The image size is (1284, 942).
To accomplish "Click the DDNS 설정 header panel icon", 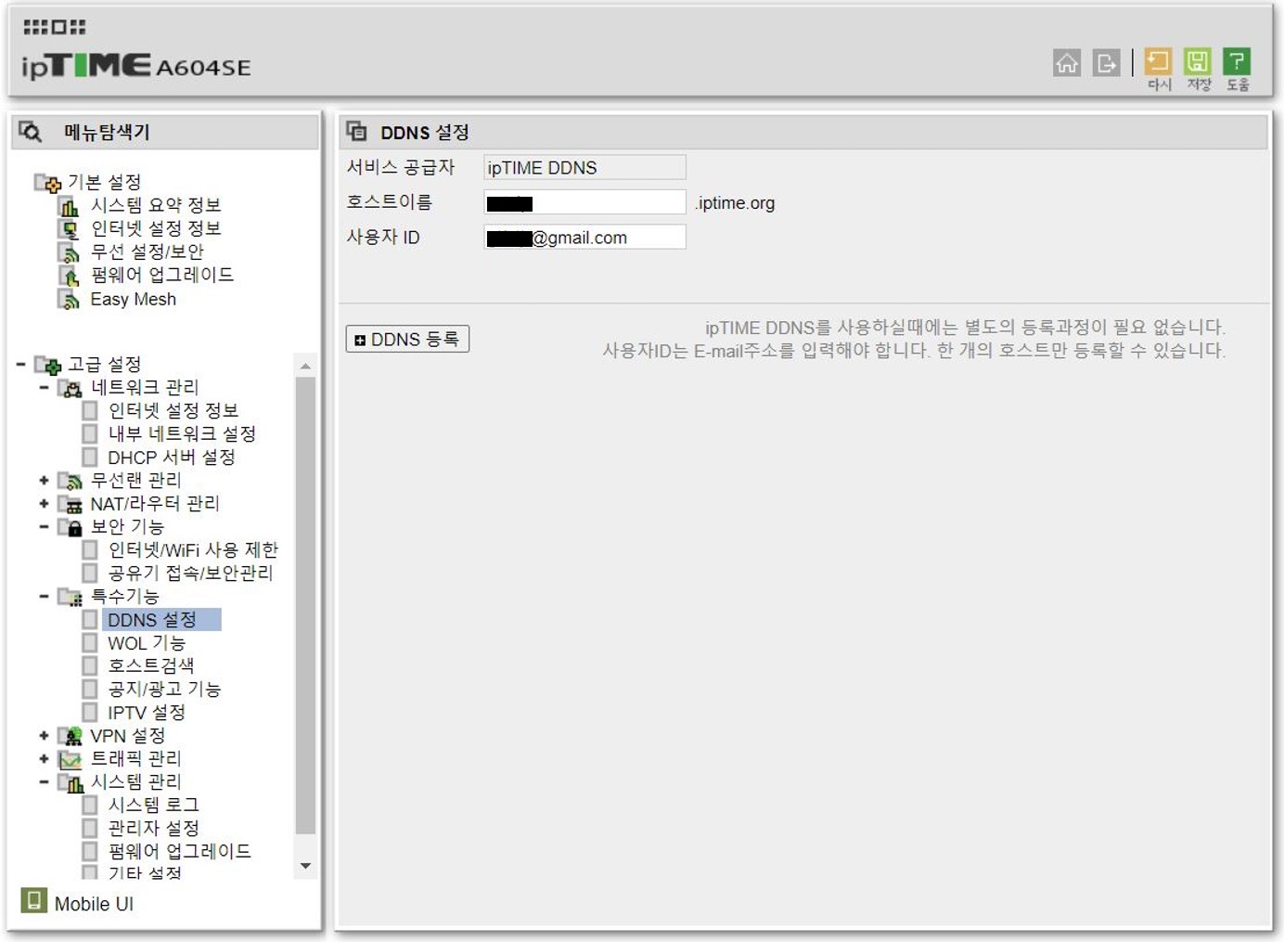I will click(x=357, y=131).
